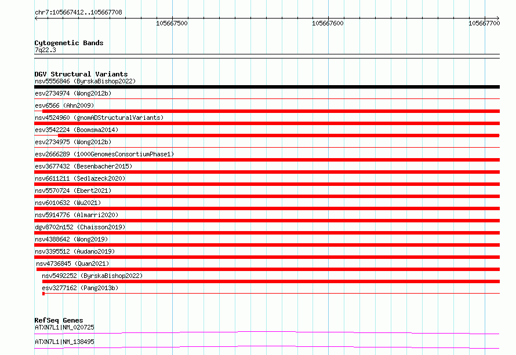Click the nsv5570724 (Ebert2021) label
The height and width of the screenshot is (355, 516).
tap(73, 191)
